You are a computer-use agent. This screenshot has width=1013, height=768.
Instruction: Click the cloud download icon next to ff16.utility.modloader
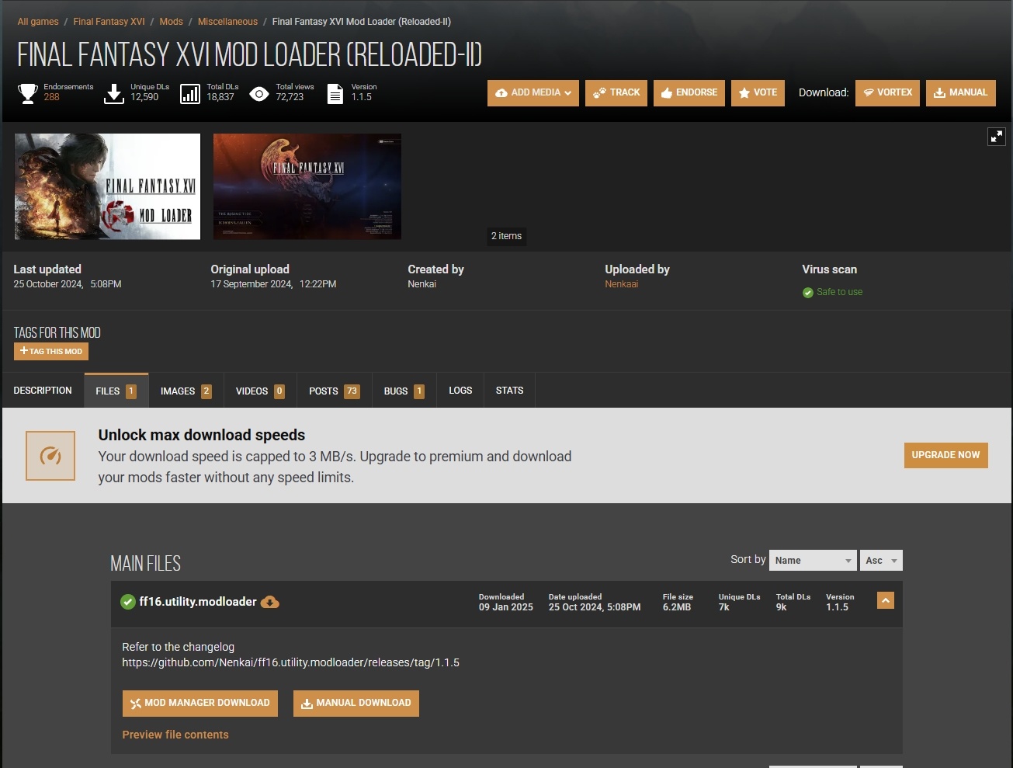pyautogui.click(x=270, y=602)
